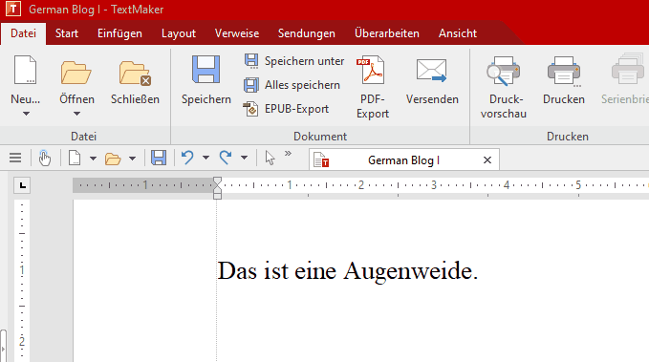The image size is (649, 362).
Task: Toggle touch mode hand icon
Action: 44,158
